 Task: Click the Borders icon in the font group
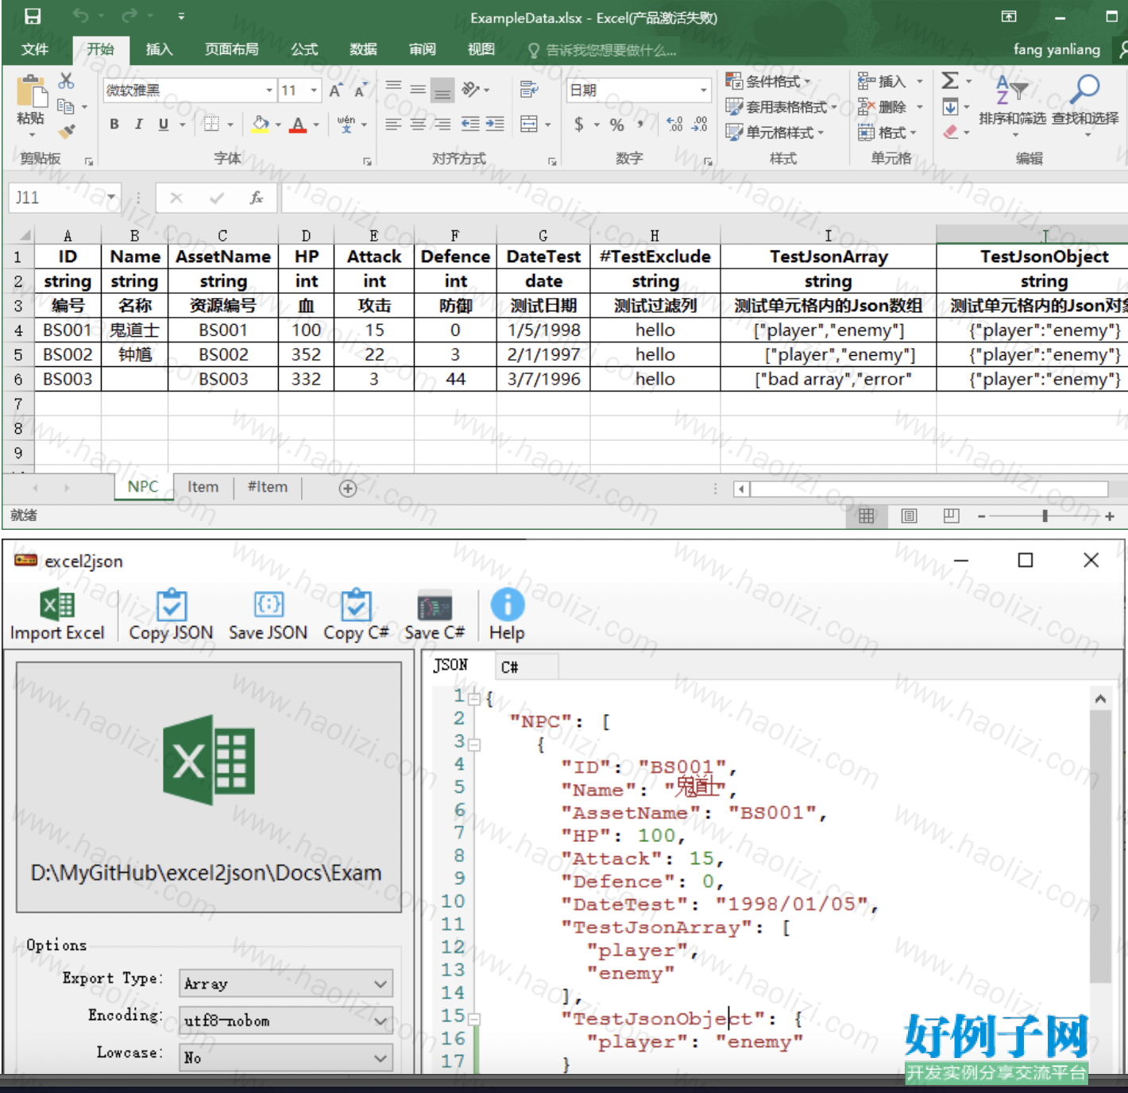[211, 124]
